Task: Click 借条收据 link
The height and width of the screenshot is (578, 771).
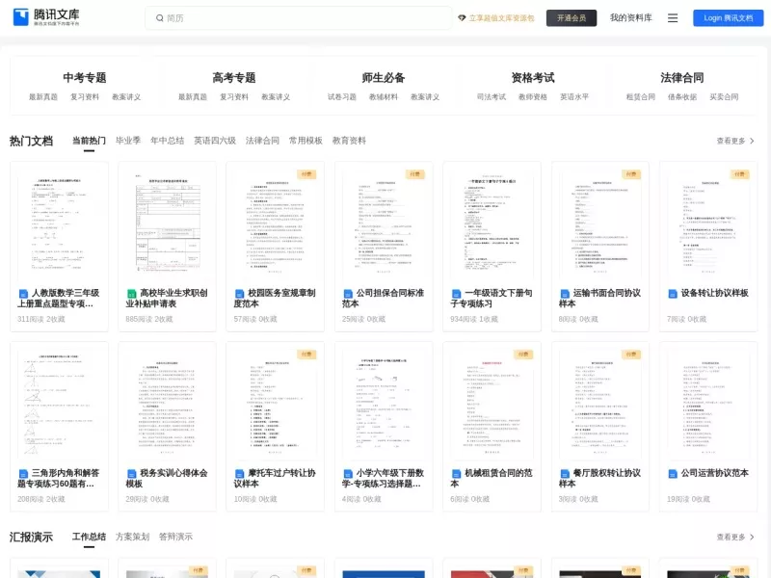Action: click(682, 97)
